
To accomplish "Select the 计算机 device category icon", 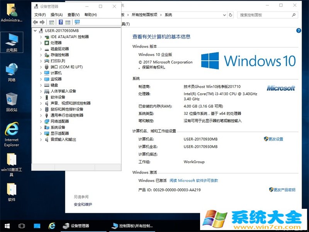I will [x=47, y=73].
